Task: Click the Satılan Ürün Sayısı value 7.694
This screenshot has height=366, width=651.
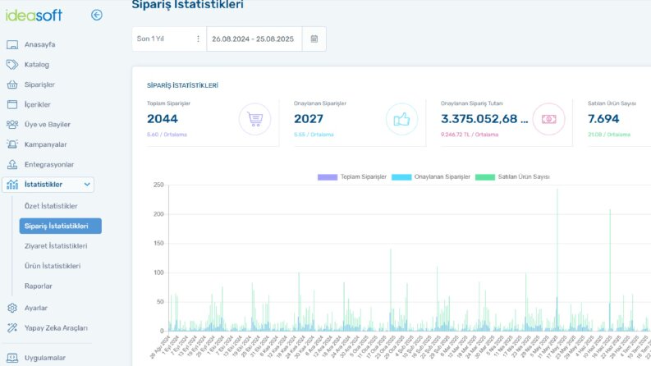Action: pos(603,119)
